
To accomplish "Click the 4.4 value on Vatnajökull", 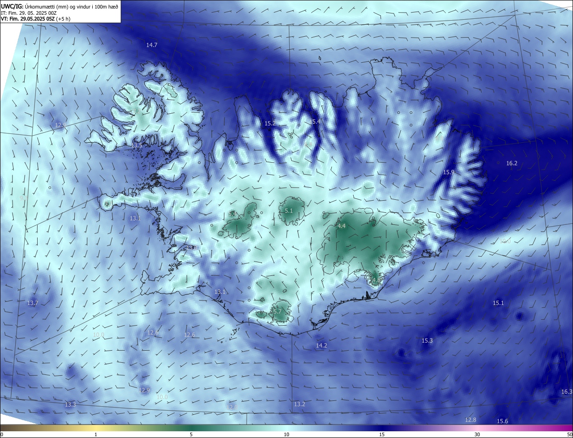I will click(x=341, y=226).
